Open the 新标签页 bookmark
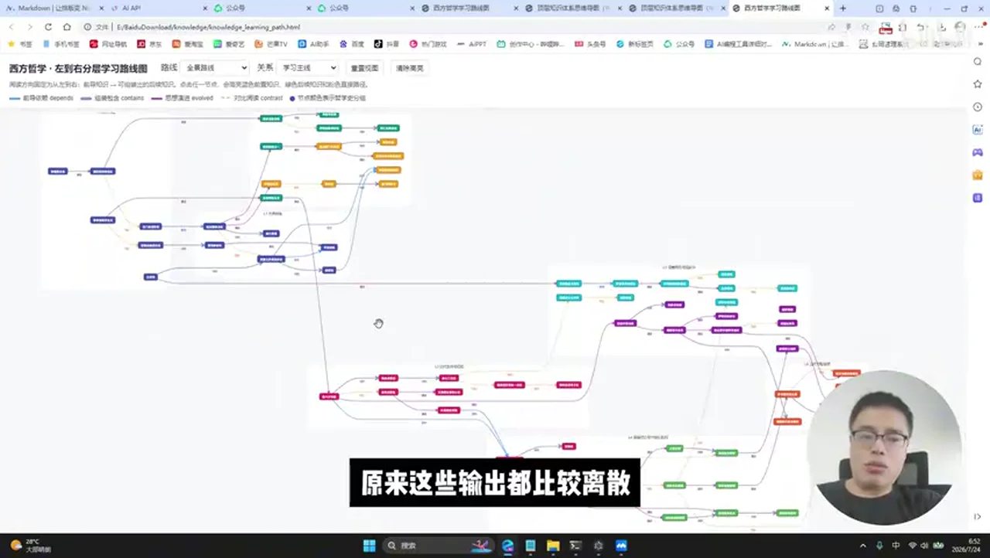The width and height of the screenshot is (990, 558). point(634,44)
